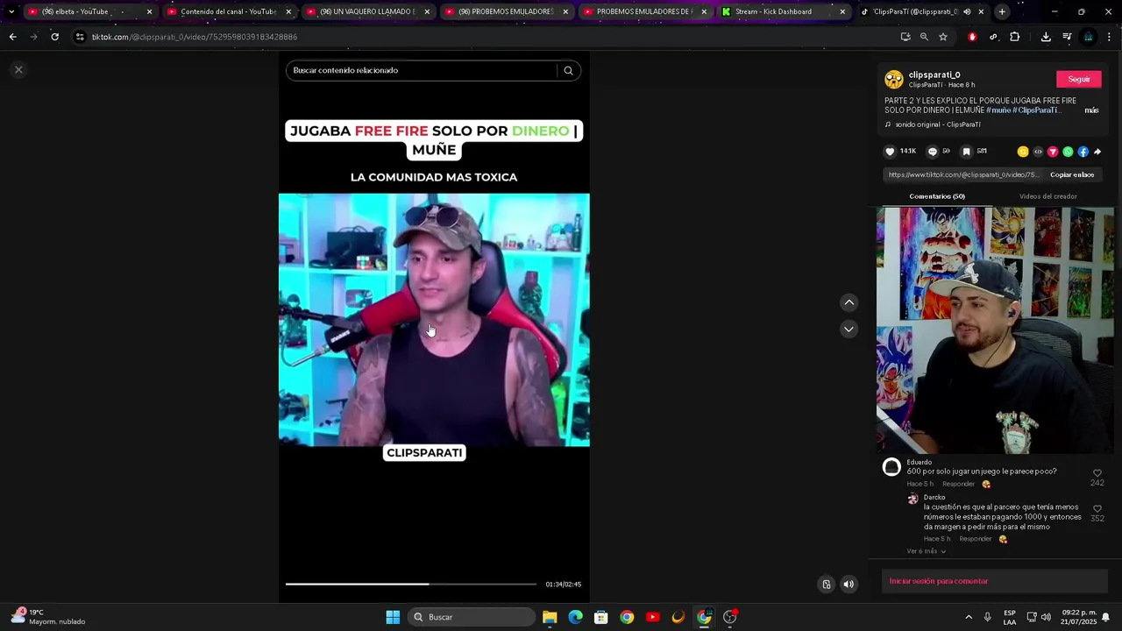The image size is (1122, 631).
Task: Like the video with the heart icon
Action: [890, 152]
